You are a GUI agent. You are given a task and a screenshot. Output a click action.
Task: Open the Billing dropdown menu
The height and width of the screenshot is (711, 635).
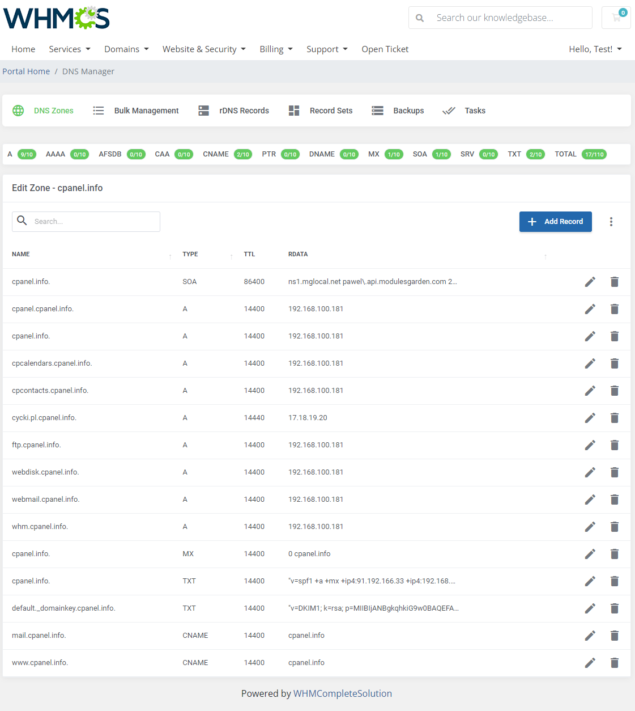276,49
